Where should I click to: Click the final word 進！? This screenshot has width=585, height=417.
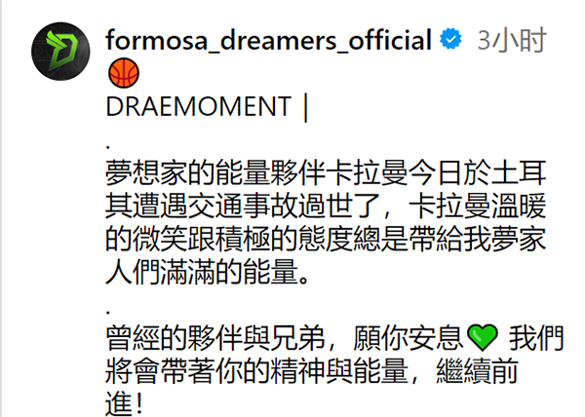point(124,403)
